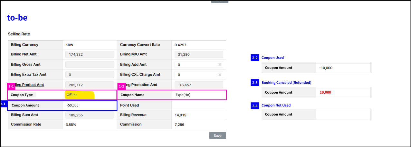411x147 pixels.
Task: Click the Coupon Used heading
Action: pos(272,58)
